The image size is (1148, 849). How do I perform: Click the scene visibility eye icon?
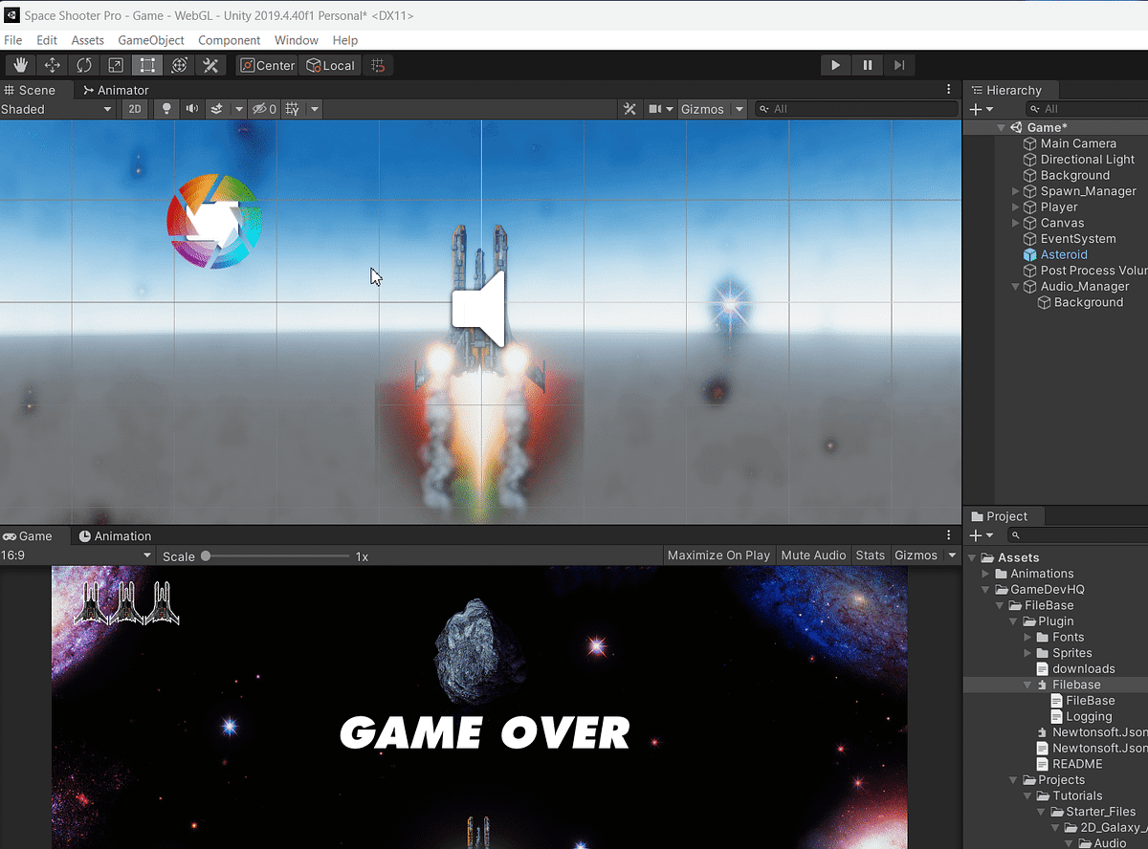point(260,108)
